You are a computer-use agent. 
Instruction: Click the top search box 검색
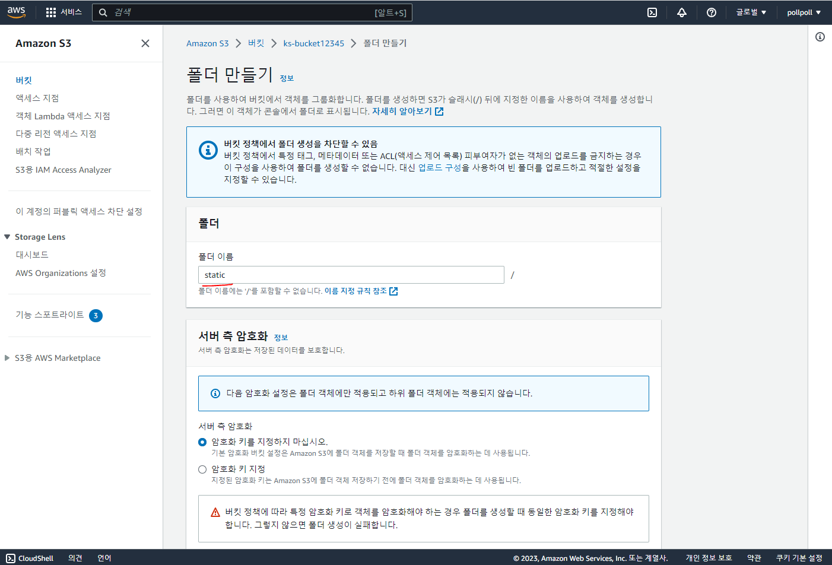point(252,12)
